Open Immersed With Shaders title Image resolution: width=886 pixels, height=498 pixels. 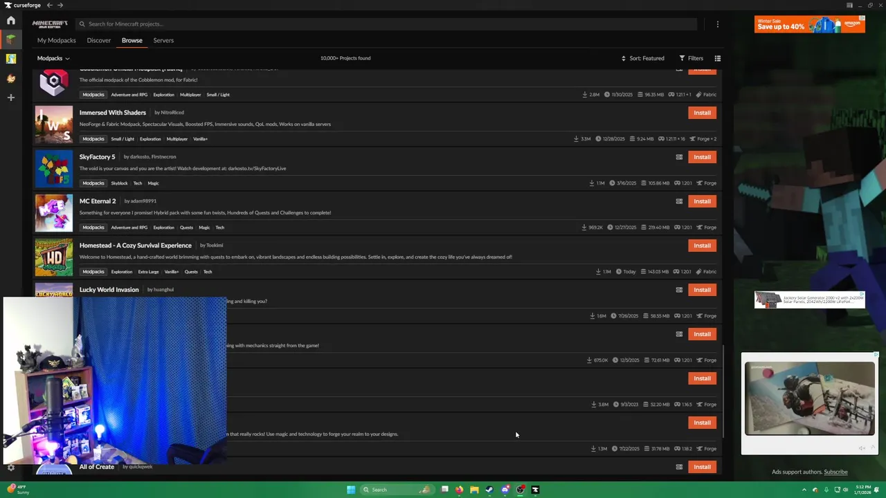(x=113, y=112)
